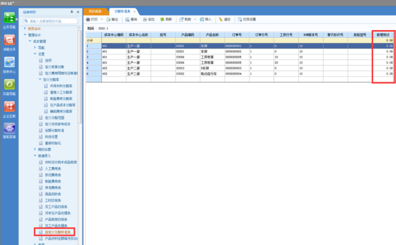The image size is (396, 245).
Task: Collapse the 管理会计 tree node
Action: (x=25, y=35)
